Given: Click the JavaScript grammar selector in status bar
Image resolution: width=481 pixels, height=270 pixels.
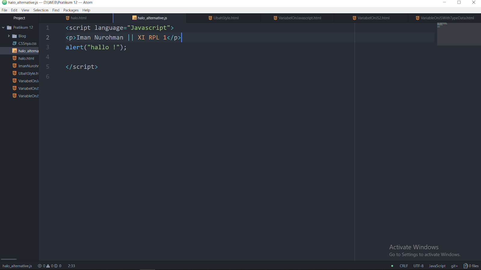Looking at the screenshot, I should (437, 266).
